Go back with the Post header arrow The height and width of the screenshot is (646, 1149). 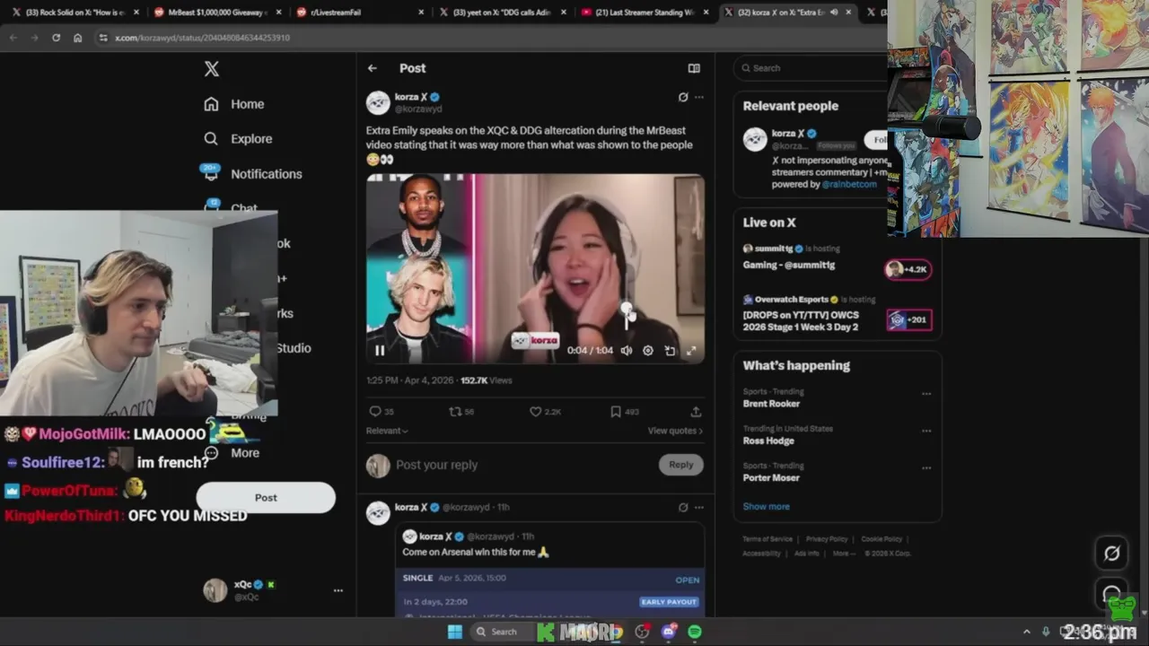373,68
